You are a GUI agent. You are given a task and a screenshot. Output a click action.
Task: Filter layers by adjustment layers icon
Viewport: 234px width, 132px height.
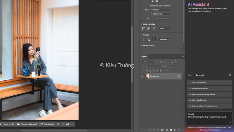point(161,62)
